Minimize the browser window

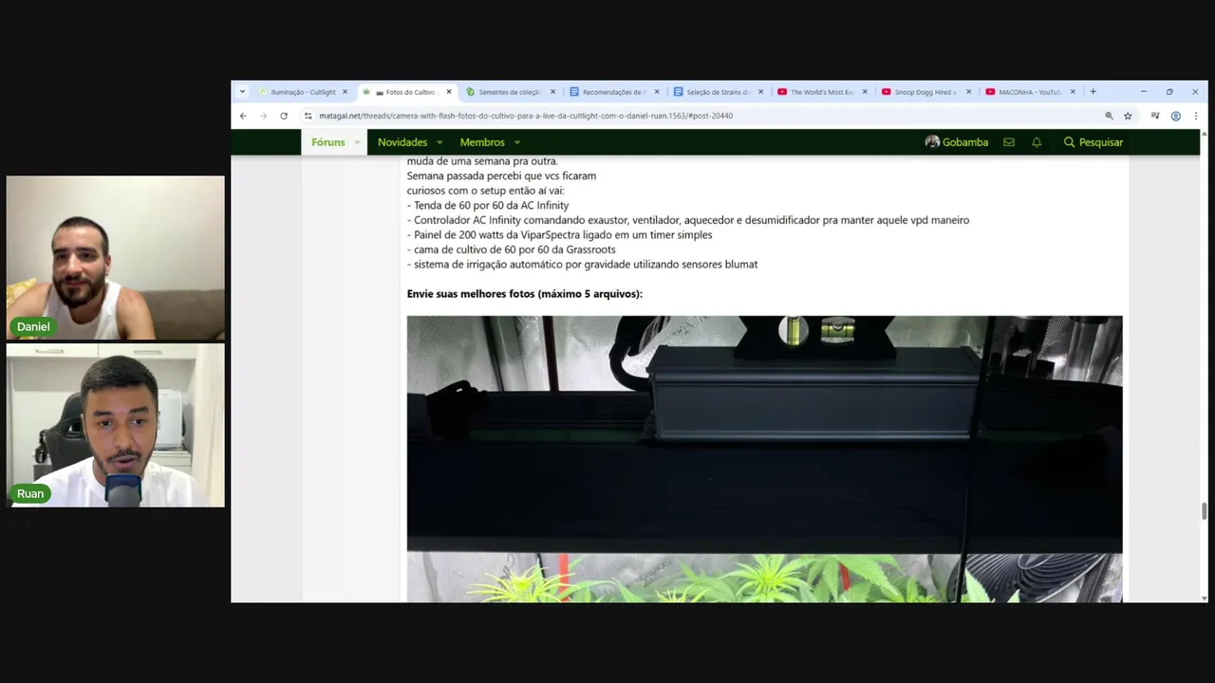1143,92
